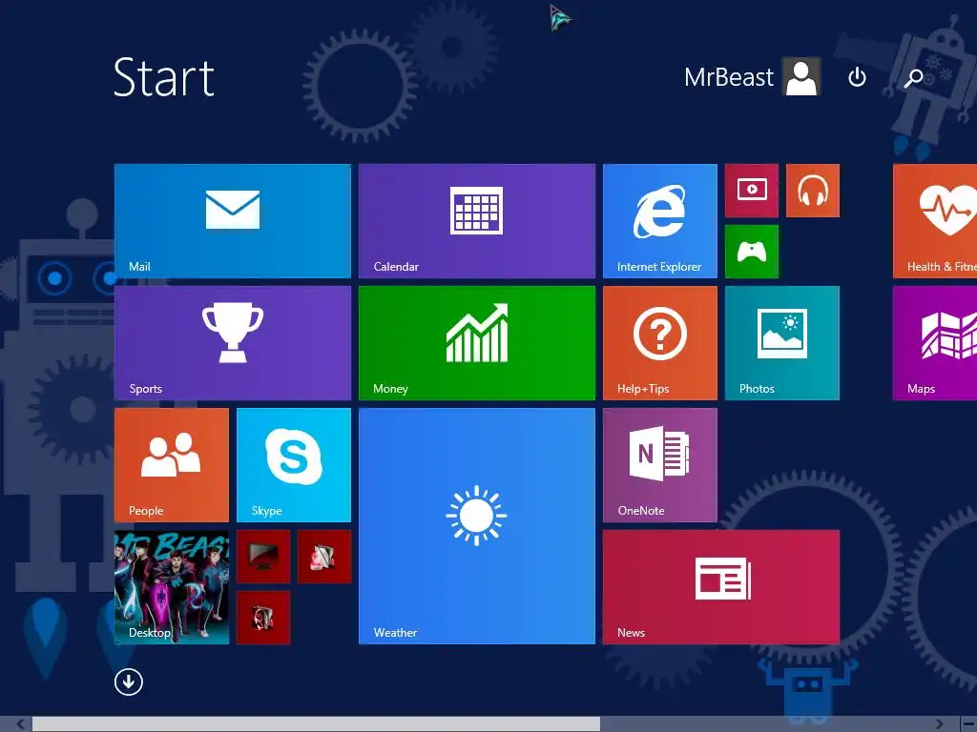
Task: Open the Help+Tips tile
Action: pos(660,343)
